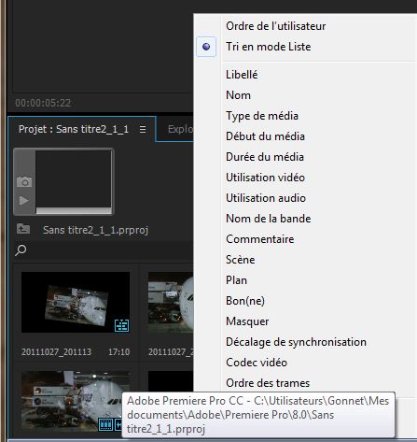
Task: Select the bottom-left airplane clip thumbnail
Action: pos(76,401)
